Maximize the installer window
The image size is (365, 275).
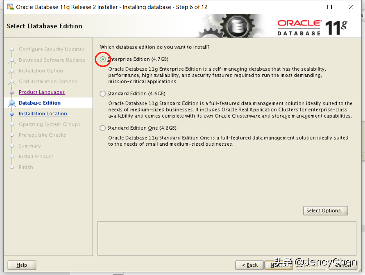pos(329,7)
